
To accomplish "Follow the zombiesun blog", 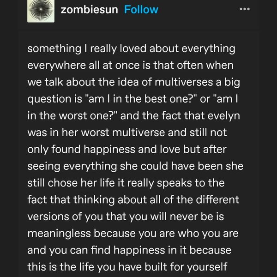I will (x=141, y=10).
